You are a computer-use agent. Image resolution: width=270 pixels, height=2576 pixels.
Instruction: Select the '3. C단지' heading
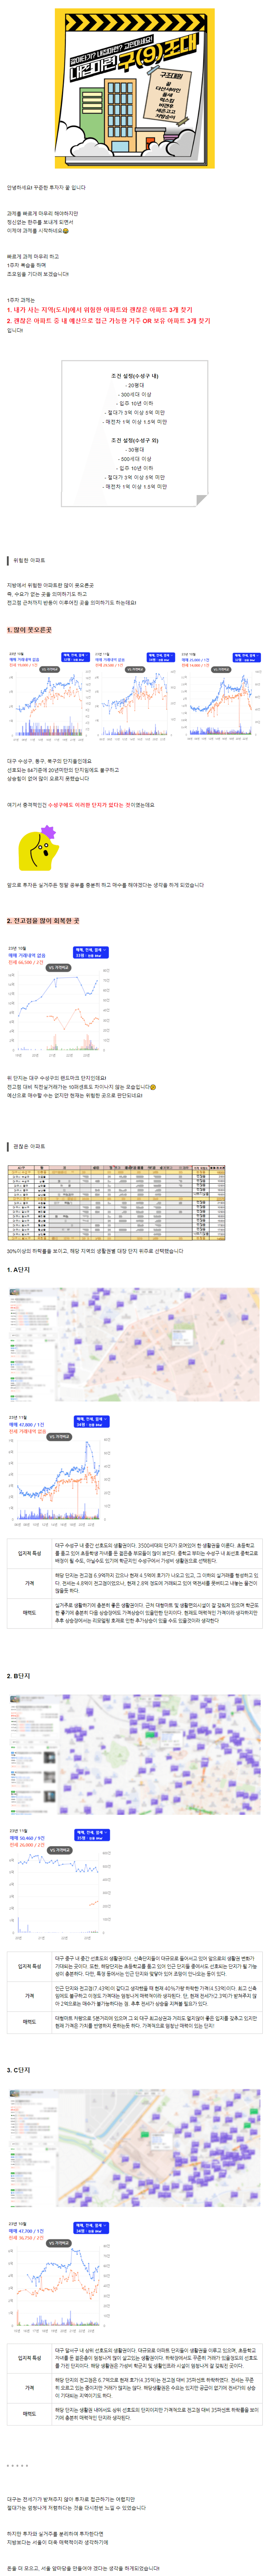tap(19, 2070)
